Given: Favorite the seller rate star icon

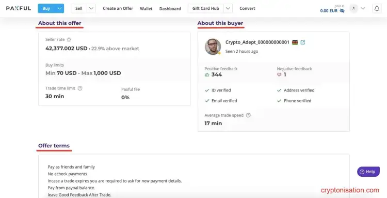Looking at the screenshot, I should [69, 40].
